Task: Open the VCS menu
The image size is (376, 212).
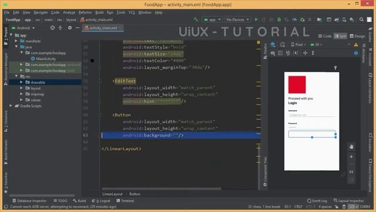Action: point(132,12)
